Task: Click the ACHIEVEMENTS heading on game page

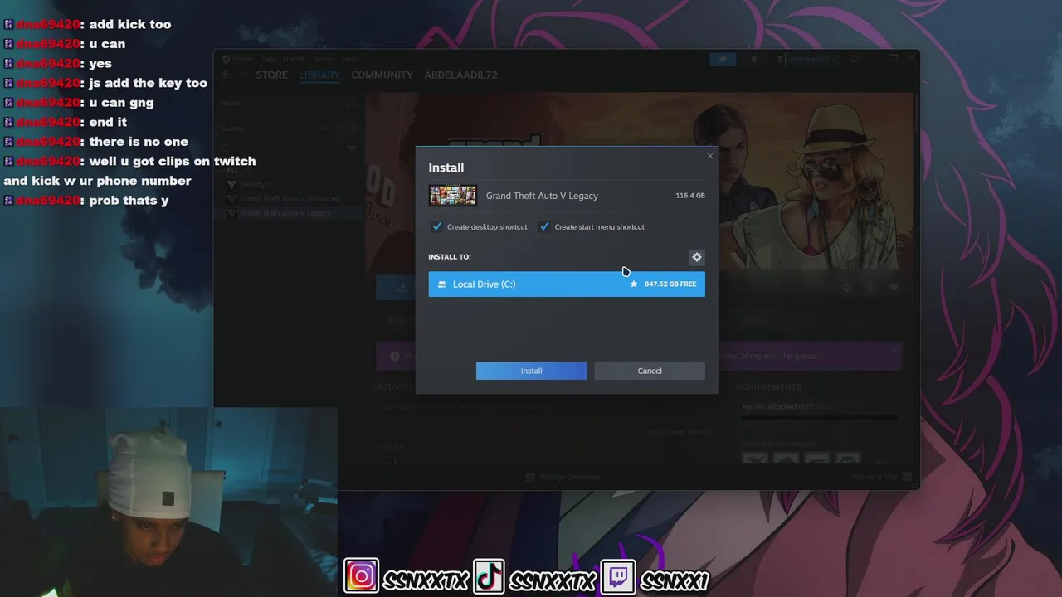Action: click(771, 387)
